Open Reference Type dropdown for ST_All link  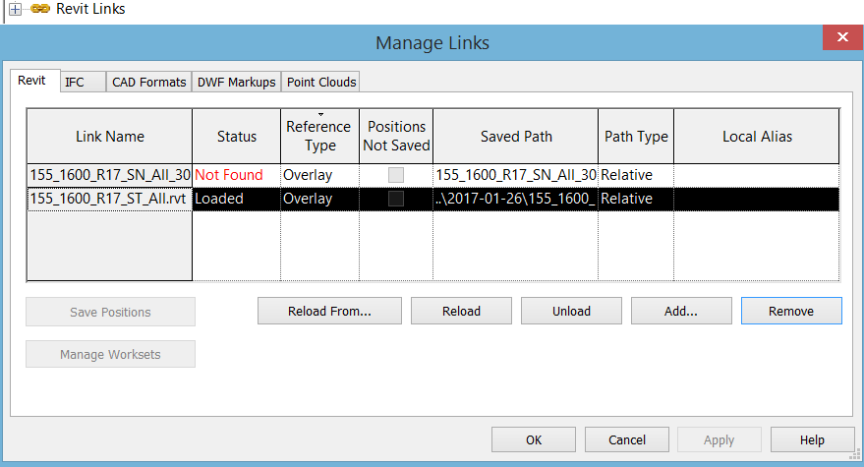tap(318, 199)
